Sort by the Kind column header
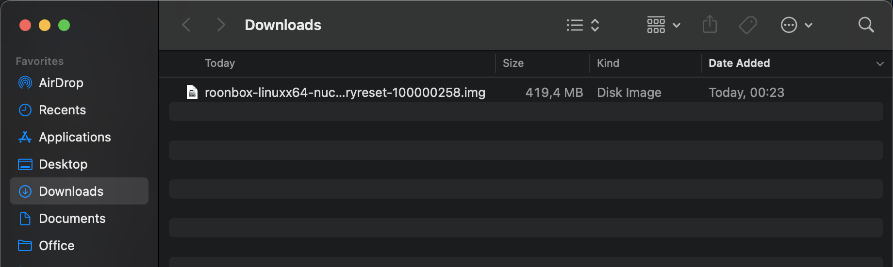Image resolution: width=893 pixels, height=267 pixels. pos(608,63)
